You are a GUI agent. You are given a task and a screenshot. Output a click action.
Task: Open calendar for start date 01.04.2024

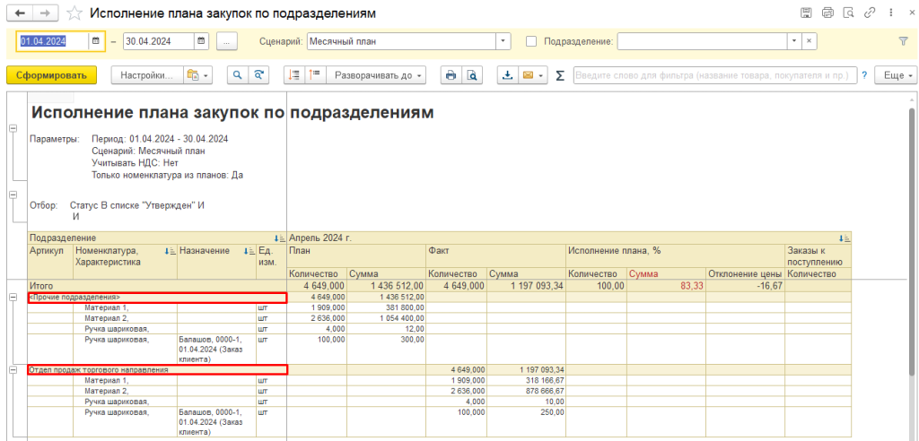click(x=96, y=41)
